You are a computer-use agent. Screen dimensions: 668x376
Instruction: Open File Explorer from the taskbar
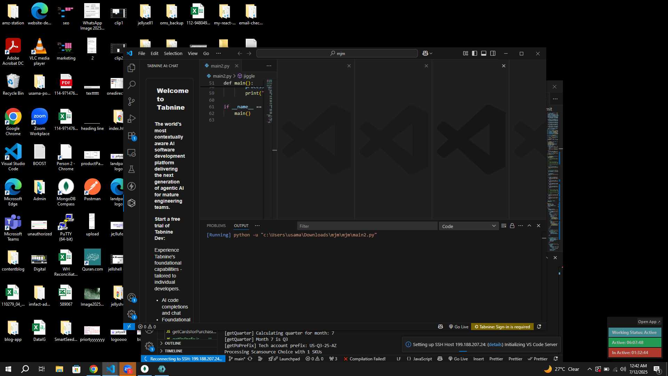click(x=59, y=369)
